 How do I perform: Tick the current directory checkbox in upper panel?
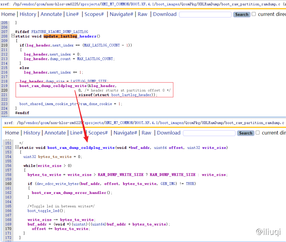[x=254, y=14]
